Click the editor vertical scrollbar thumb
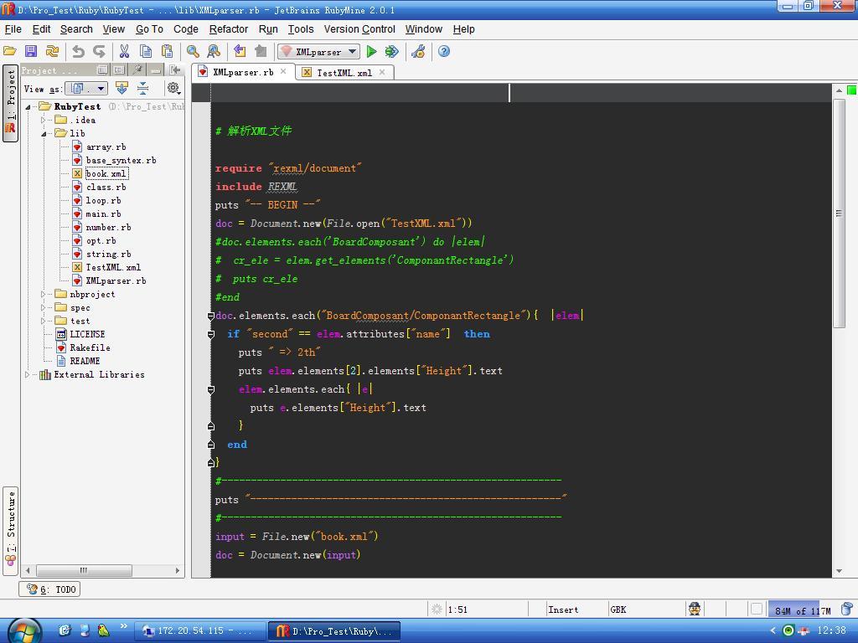 point(839,213)
